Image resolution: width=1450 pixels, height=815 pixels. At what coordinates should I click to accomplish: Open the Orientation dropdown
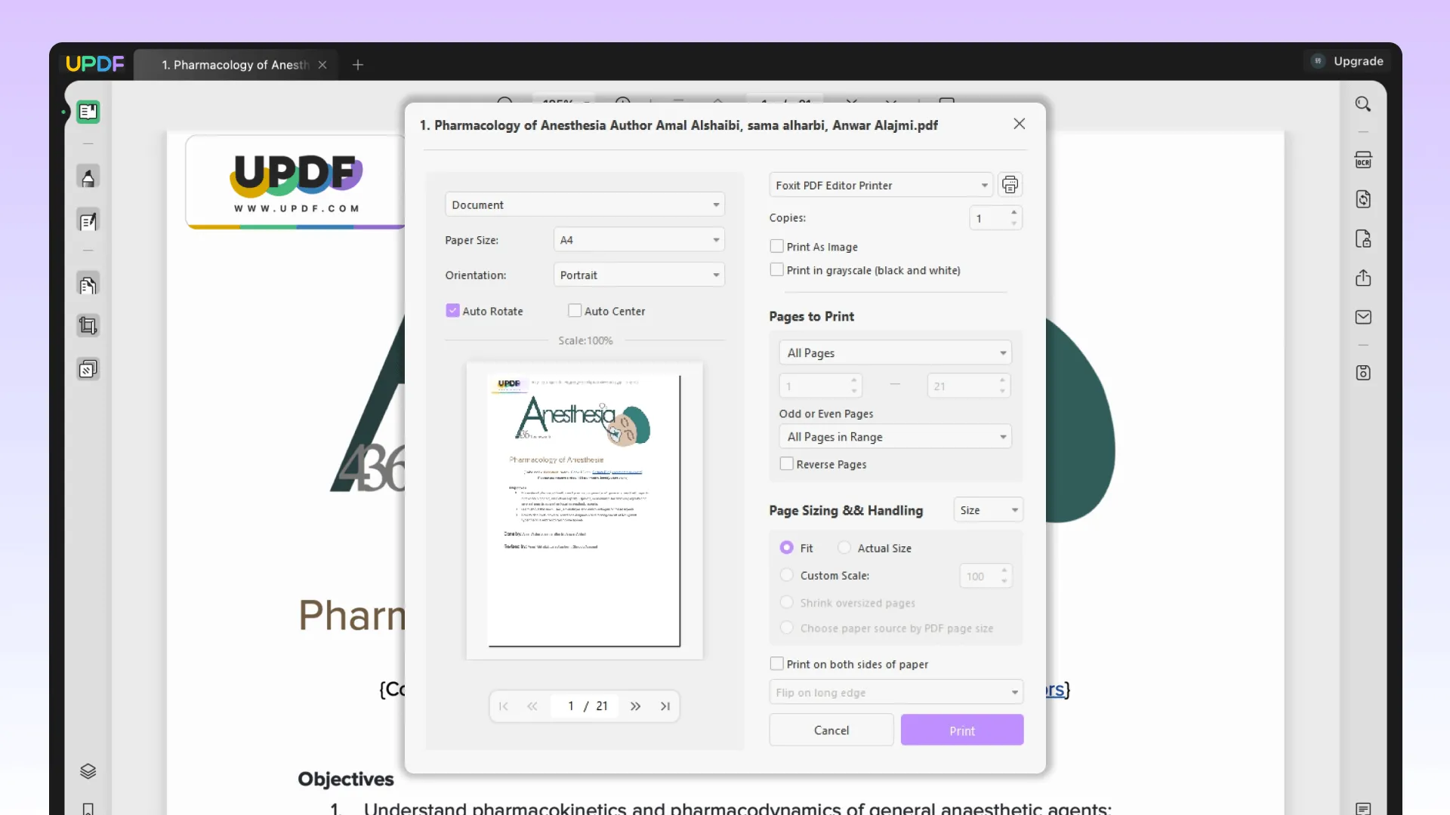pyautogui.click(x=638, y=275)
